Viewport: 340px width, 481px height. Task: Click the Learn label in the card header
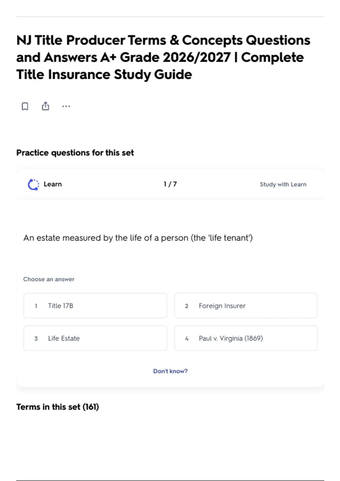coord(53,184)
